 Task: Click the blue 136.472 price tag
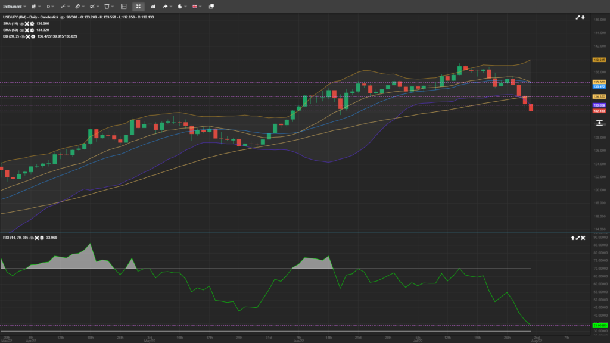[599, 86]
